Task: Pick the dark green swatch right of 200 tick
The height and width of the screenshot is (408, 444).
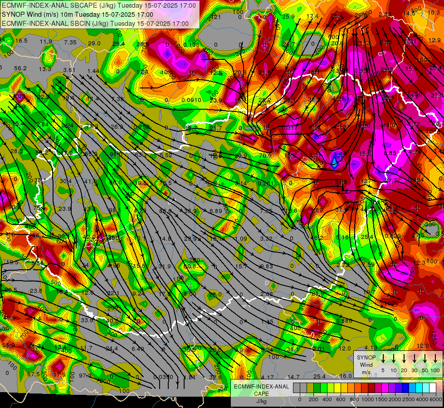Action: pos(317,388)
